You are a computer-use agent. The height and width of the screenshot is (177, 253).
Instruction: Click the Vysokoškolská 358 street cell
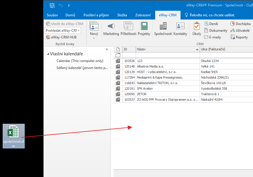[227, 88]
